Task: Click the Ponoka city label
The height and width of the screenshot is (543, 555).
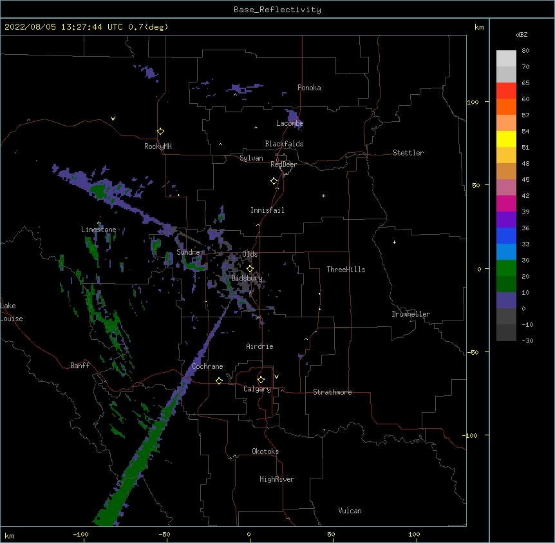Action: coord(309,88)
